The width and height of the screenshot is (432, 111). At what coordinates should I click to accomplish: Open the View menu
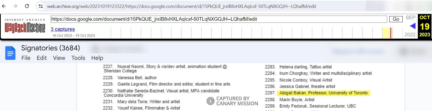59,58
